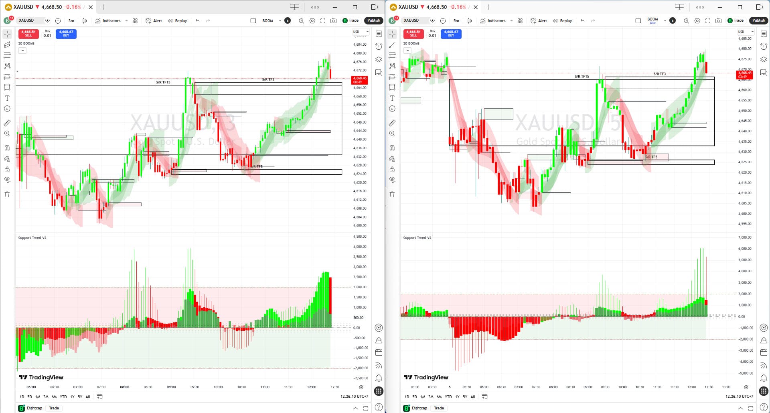Click the 0.01 quantity field on the 5m chart
The width and height of the screenshot is (770, 413).
click(x=432, y=35)
